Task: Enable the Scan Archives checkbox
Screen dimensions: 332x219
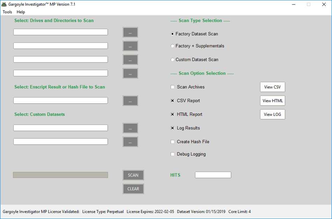Action: (x=173, y=87)
